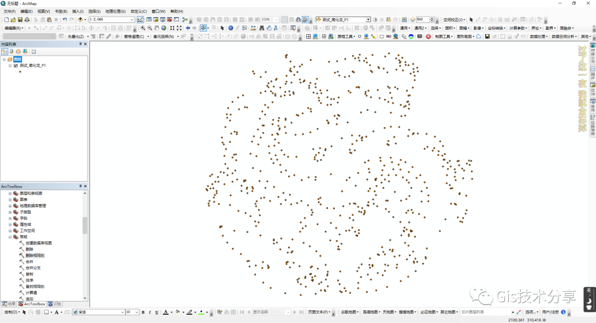Image resolution: width=596 pixels, height=323 pixels.
Task: Click the 编辑器(R) button
Action: 14,28
